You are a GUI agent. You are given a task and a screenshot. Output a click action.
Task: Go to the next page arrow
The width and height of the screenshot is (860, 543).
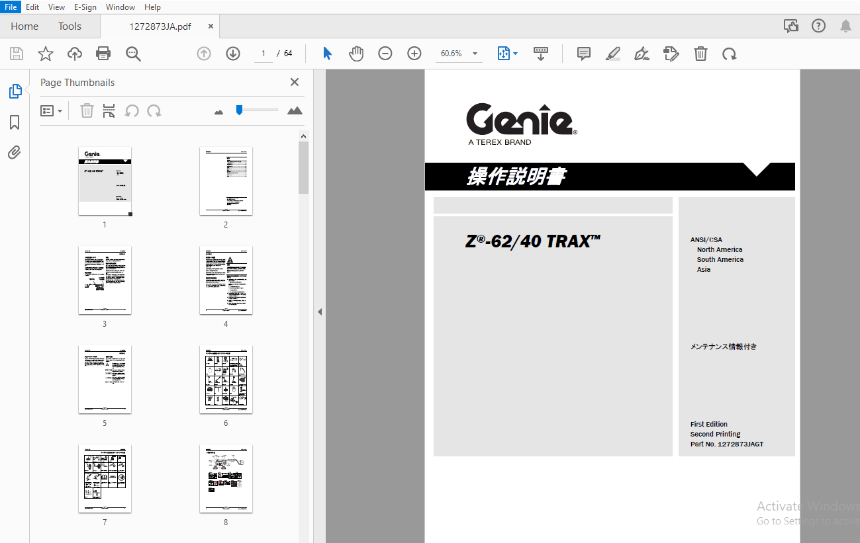point(233,54)
